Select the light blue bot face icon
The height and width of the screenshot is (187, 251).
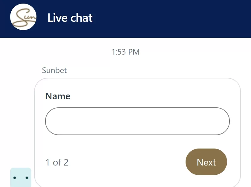21,177
